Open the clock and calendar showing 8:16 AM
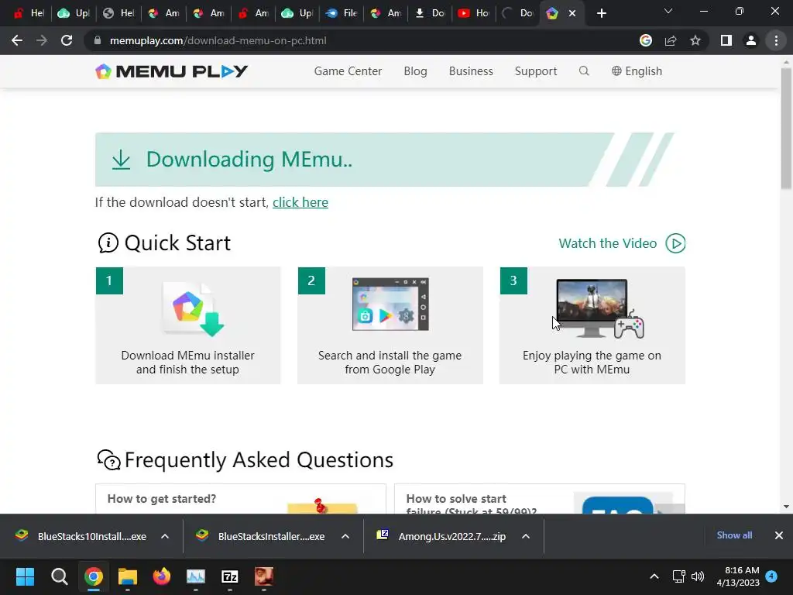 [x=738, y=576]
